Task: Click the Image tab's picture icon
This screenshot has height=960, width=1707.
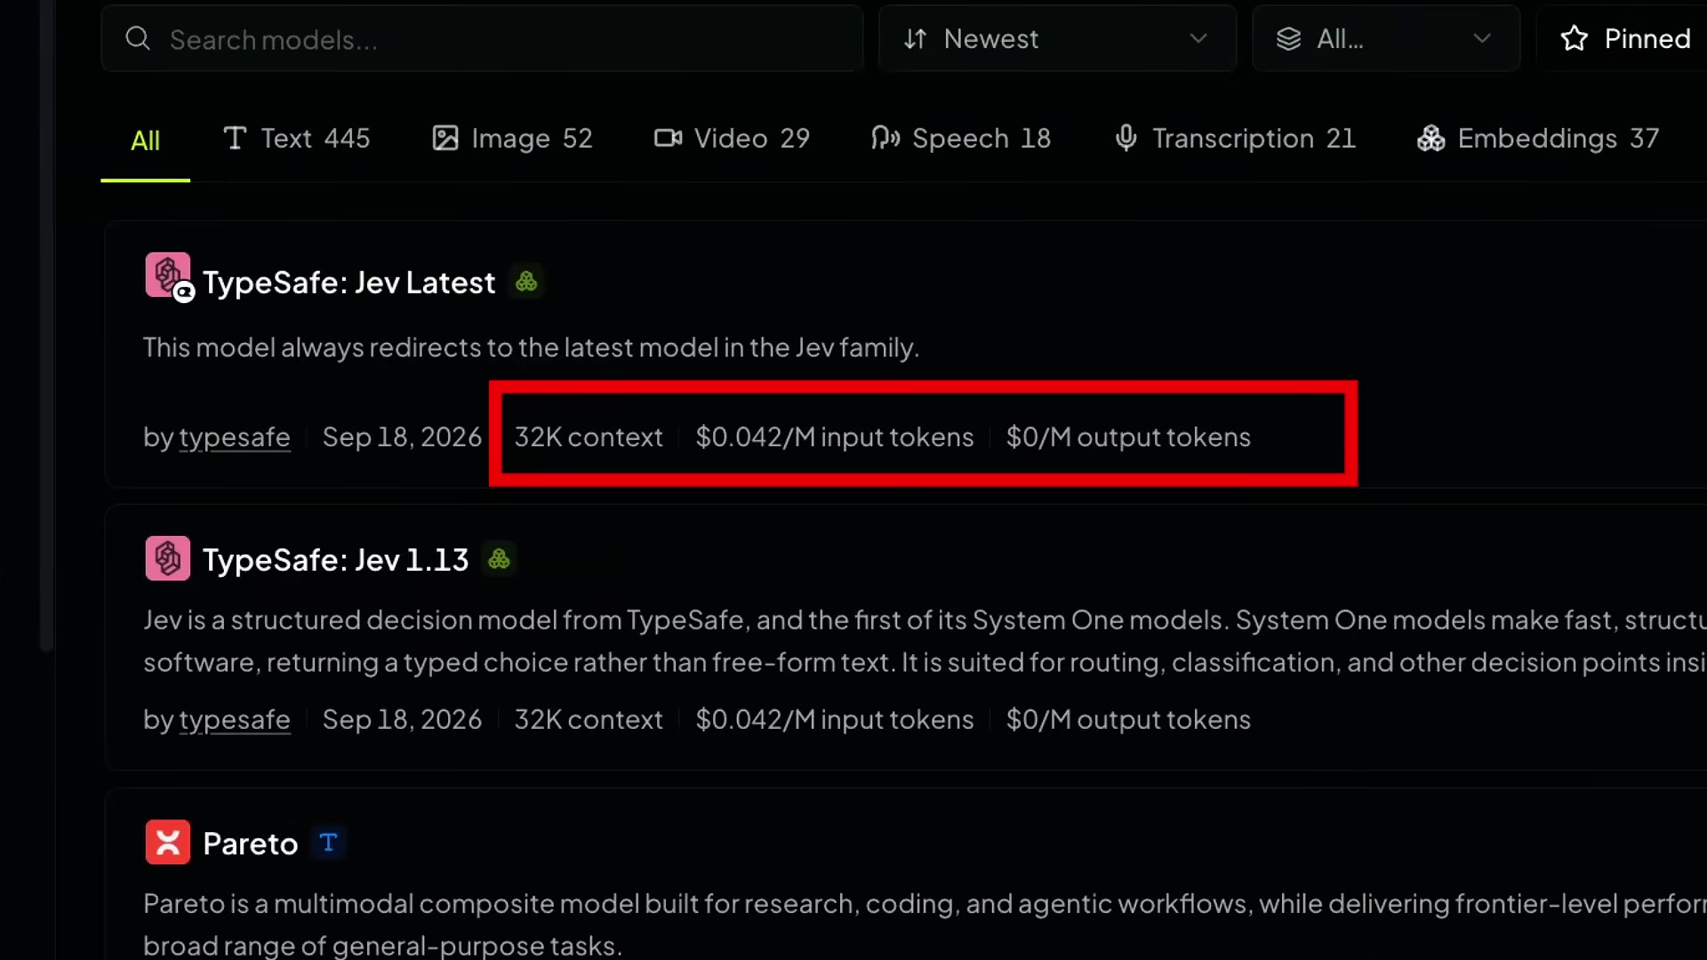Action: click(445, 138)
